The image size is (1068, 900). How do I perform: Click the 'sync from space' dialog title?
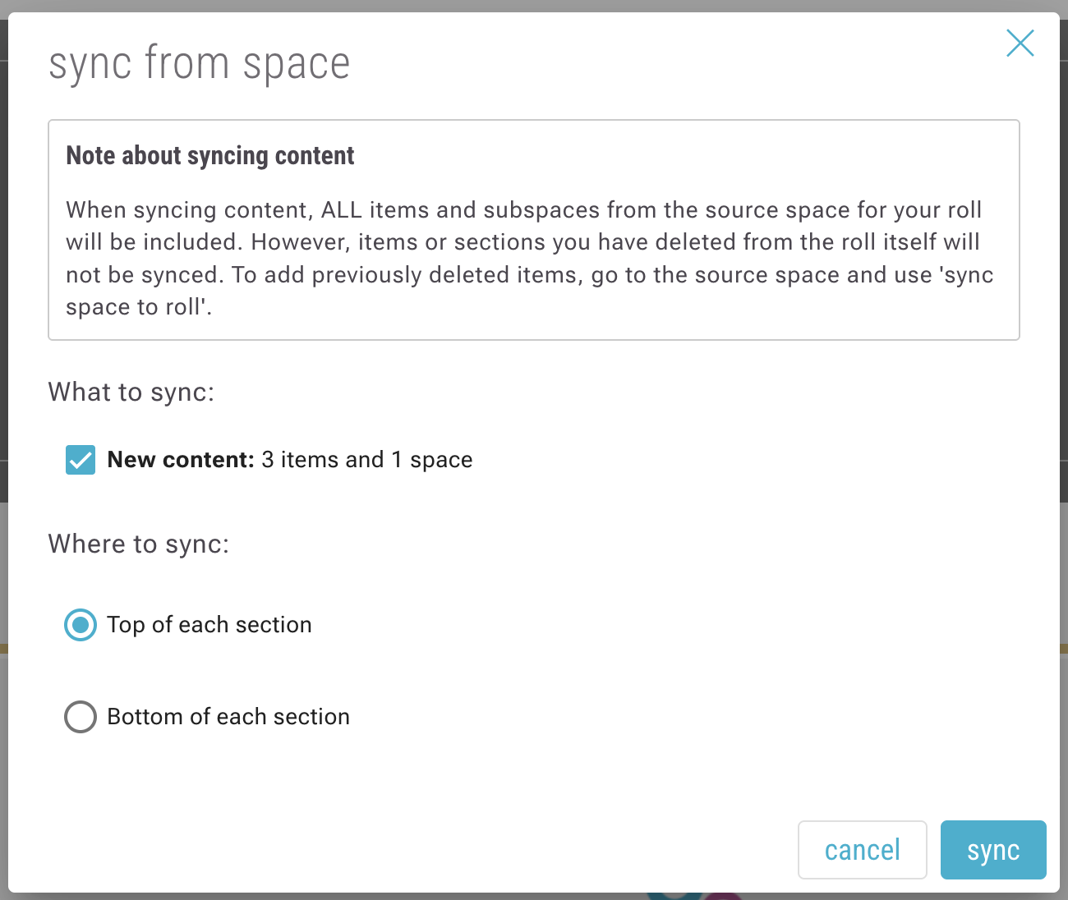(x=200, y=64)
